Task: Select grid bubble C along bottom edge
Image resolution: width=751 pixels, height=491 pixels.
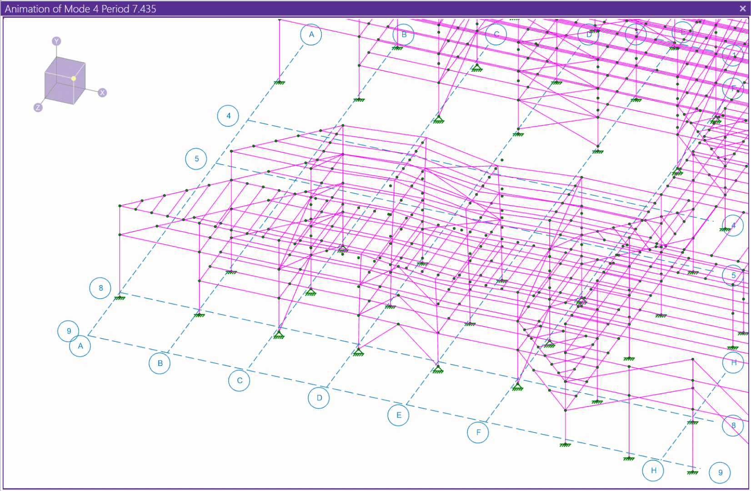Action: pos(240,381)
